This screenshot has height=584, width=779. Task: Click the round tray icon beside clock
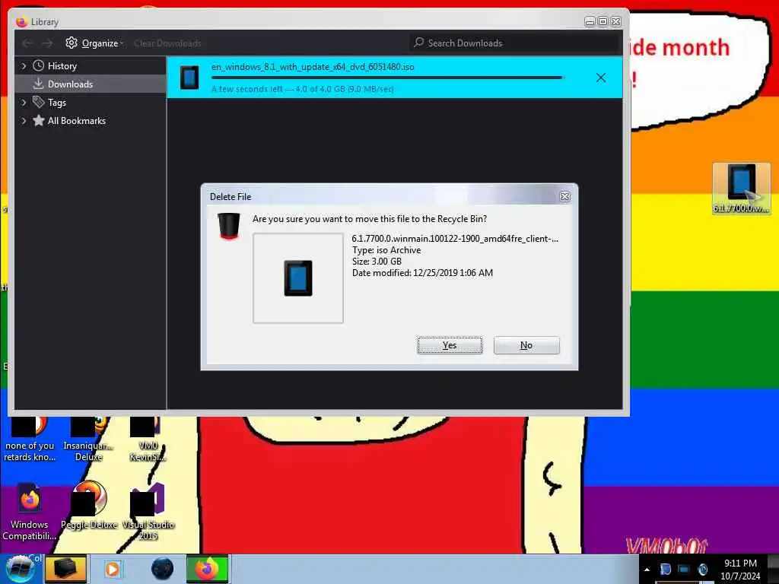click(x=702, y=570)
